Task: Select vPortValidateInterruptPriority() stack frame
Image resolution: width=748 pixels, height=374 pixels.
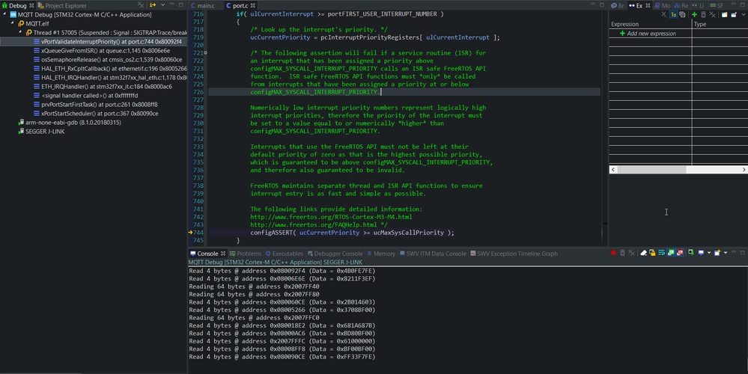Action: pyautogui.click(x=107, y=41)
